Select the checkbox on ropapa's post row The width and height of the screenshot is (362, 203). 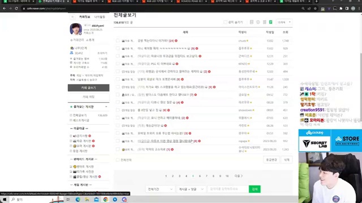pos(118,141)
